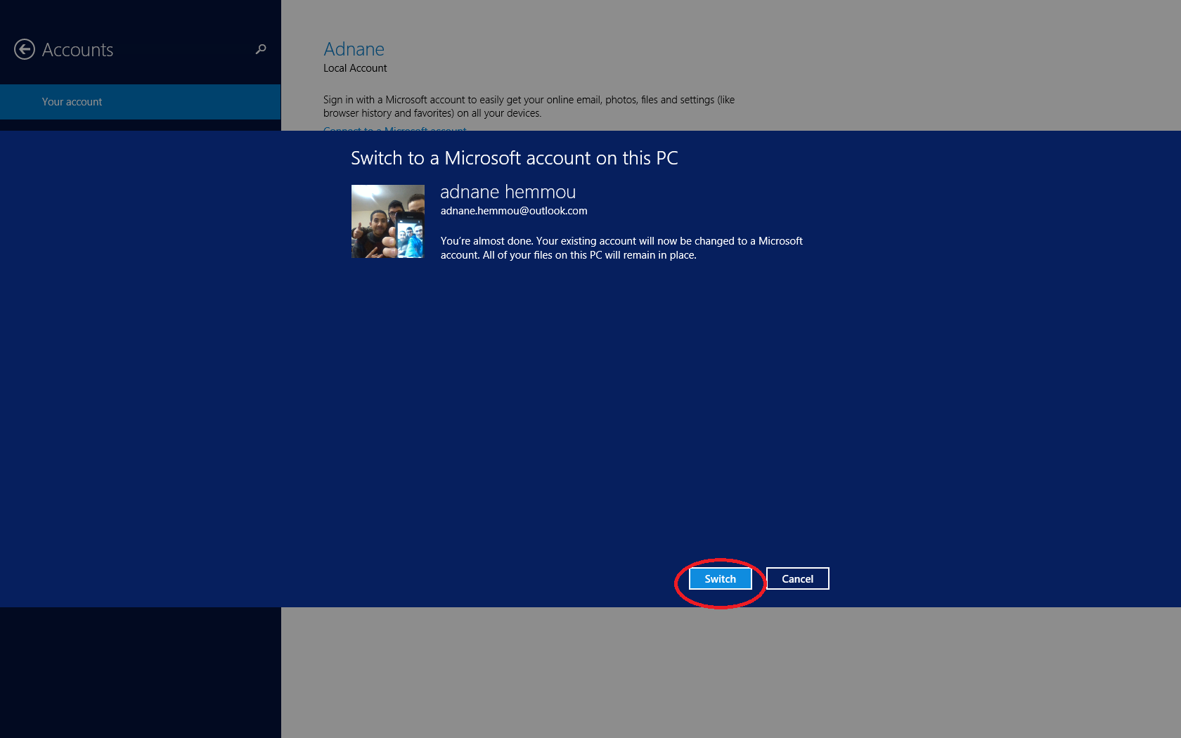Open search with the magnifier icon
This screenshot has height=738, width=1181.
pyautogui.click(x=261, y=49)
